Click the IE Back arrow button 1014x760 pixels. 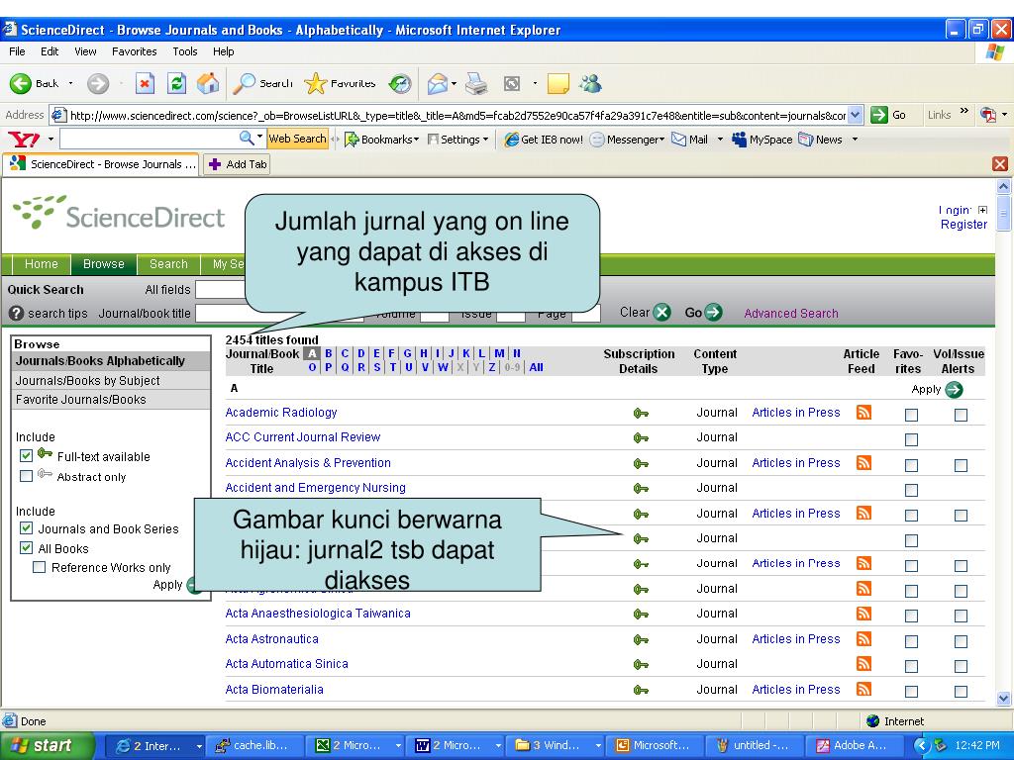click(x=20, y=83)
